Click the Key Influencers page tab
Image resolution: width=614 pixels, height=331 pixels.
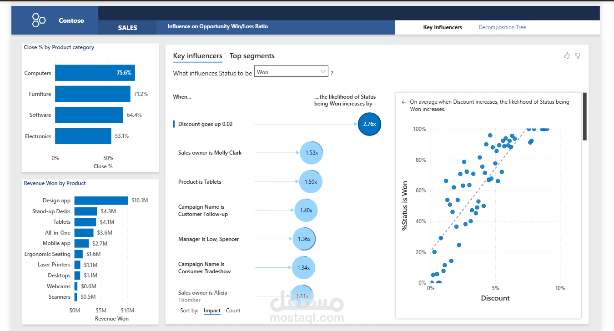coord(442,27)
